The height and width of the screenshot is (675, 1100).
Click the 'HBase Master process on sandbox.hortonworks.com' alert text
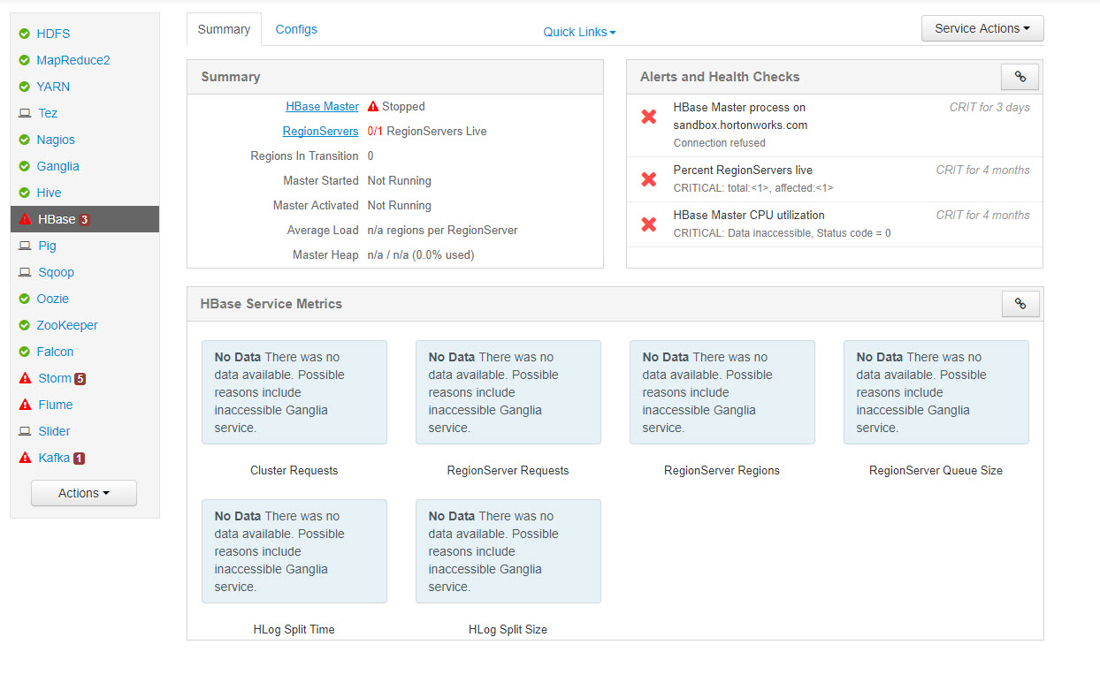click(740, 116)
